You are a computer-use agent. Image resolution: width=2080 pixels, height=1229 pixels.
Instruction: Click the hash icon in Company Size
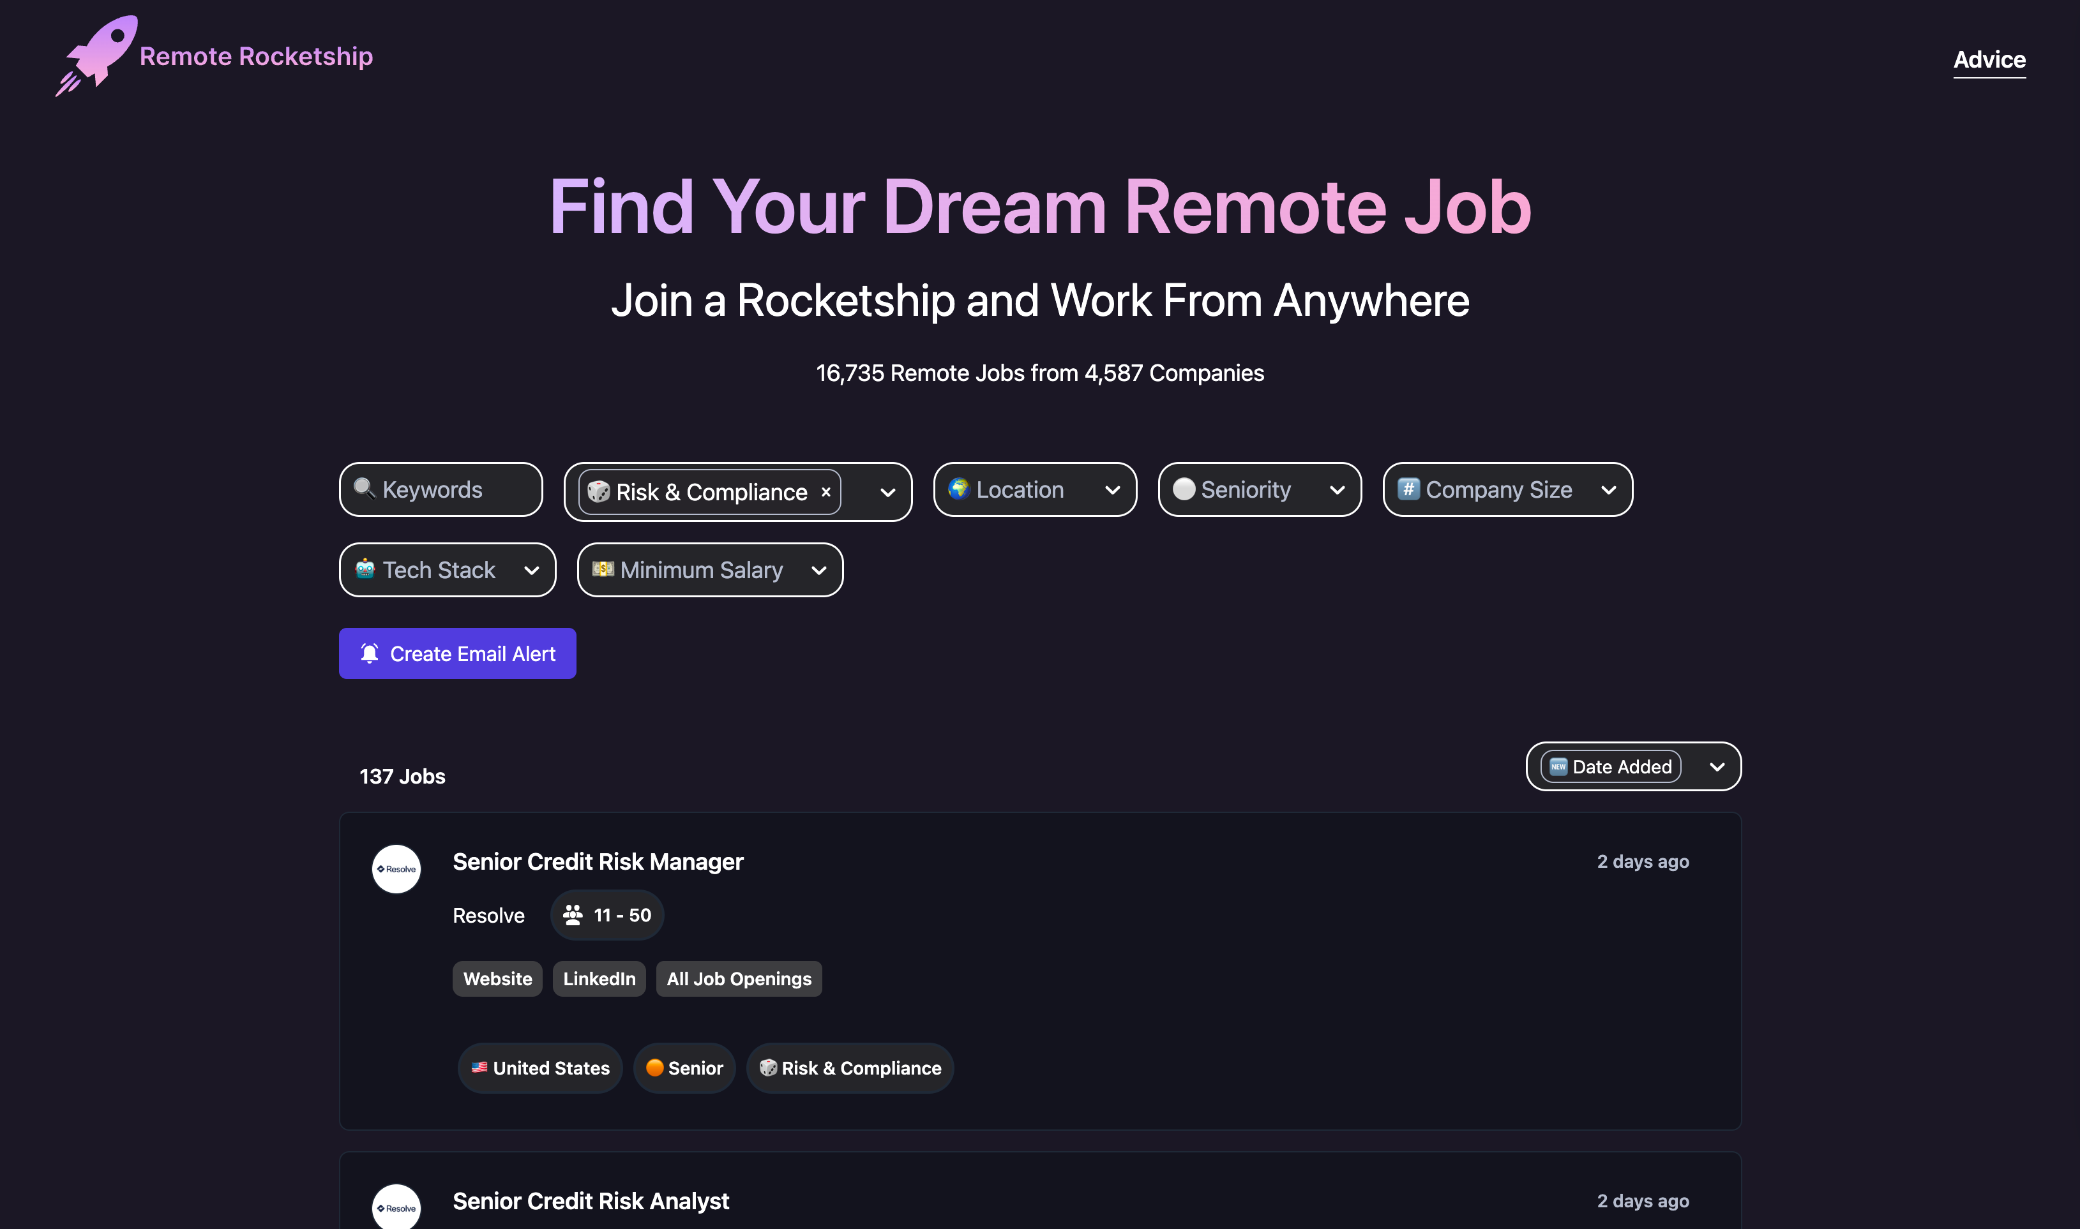click(1408, 489)
